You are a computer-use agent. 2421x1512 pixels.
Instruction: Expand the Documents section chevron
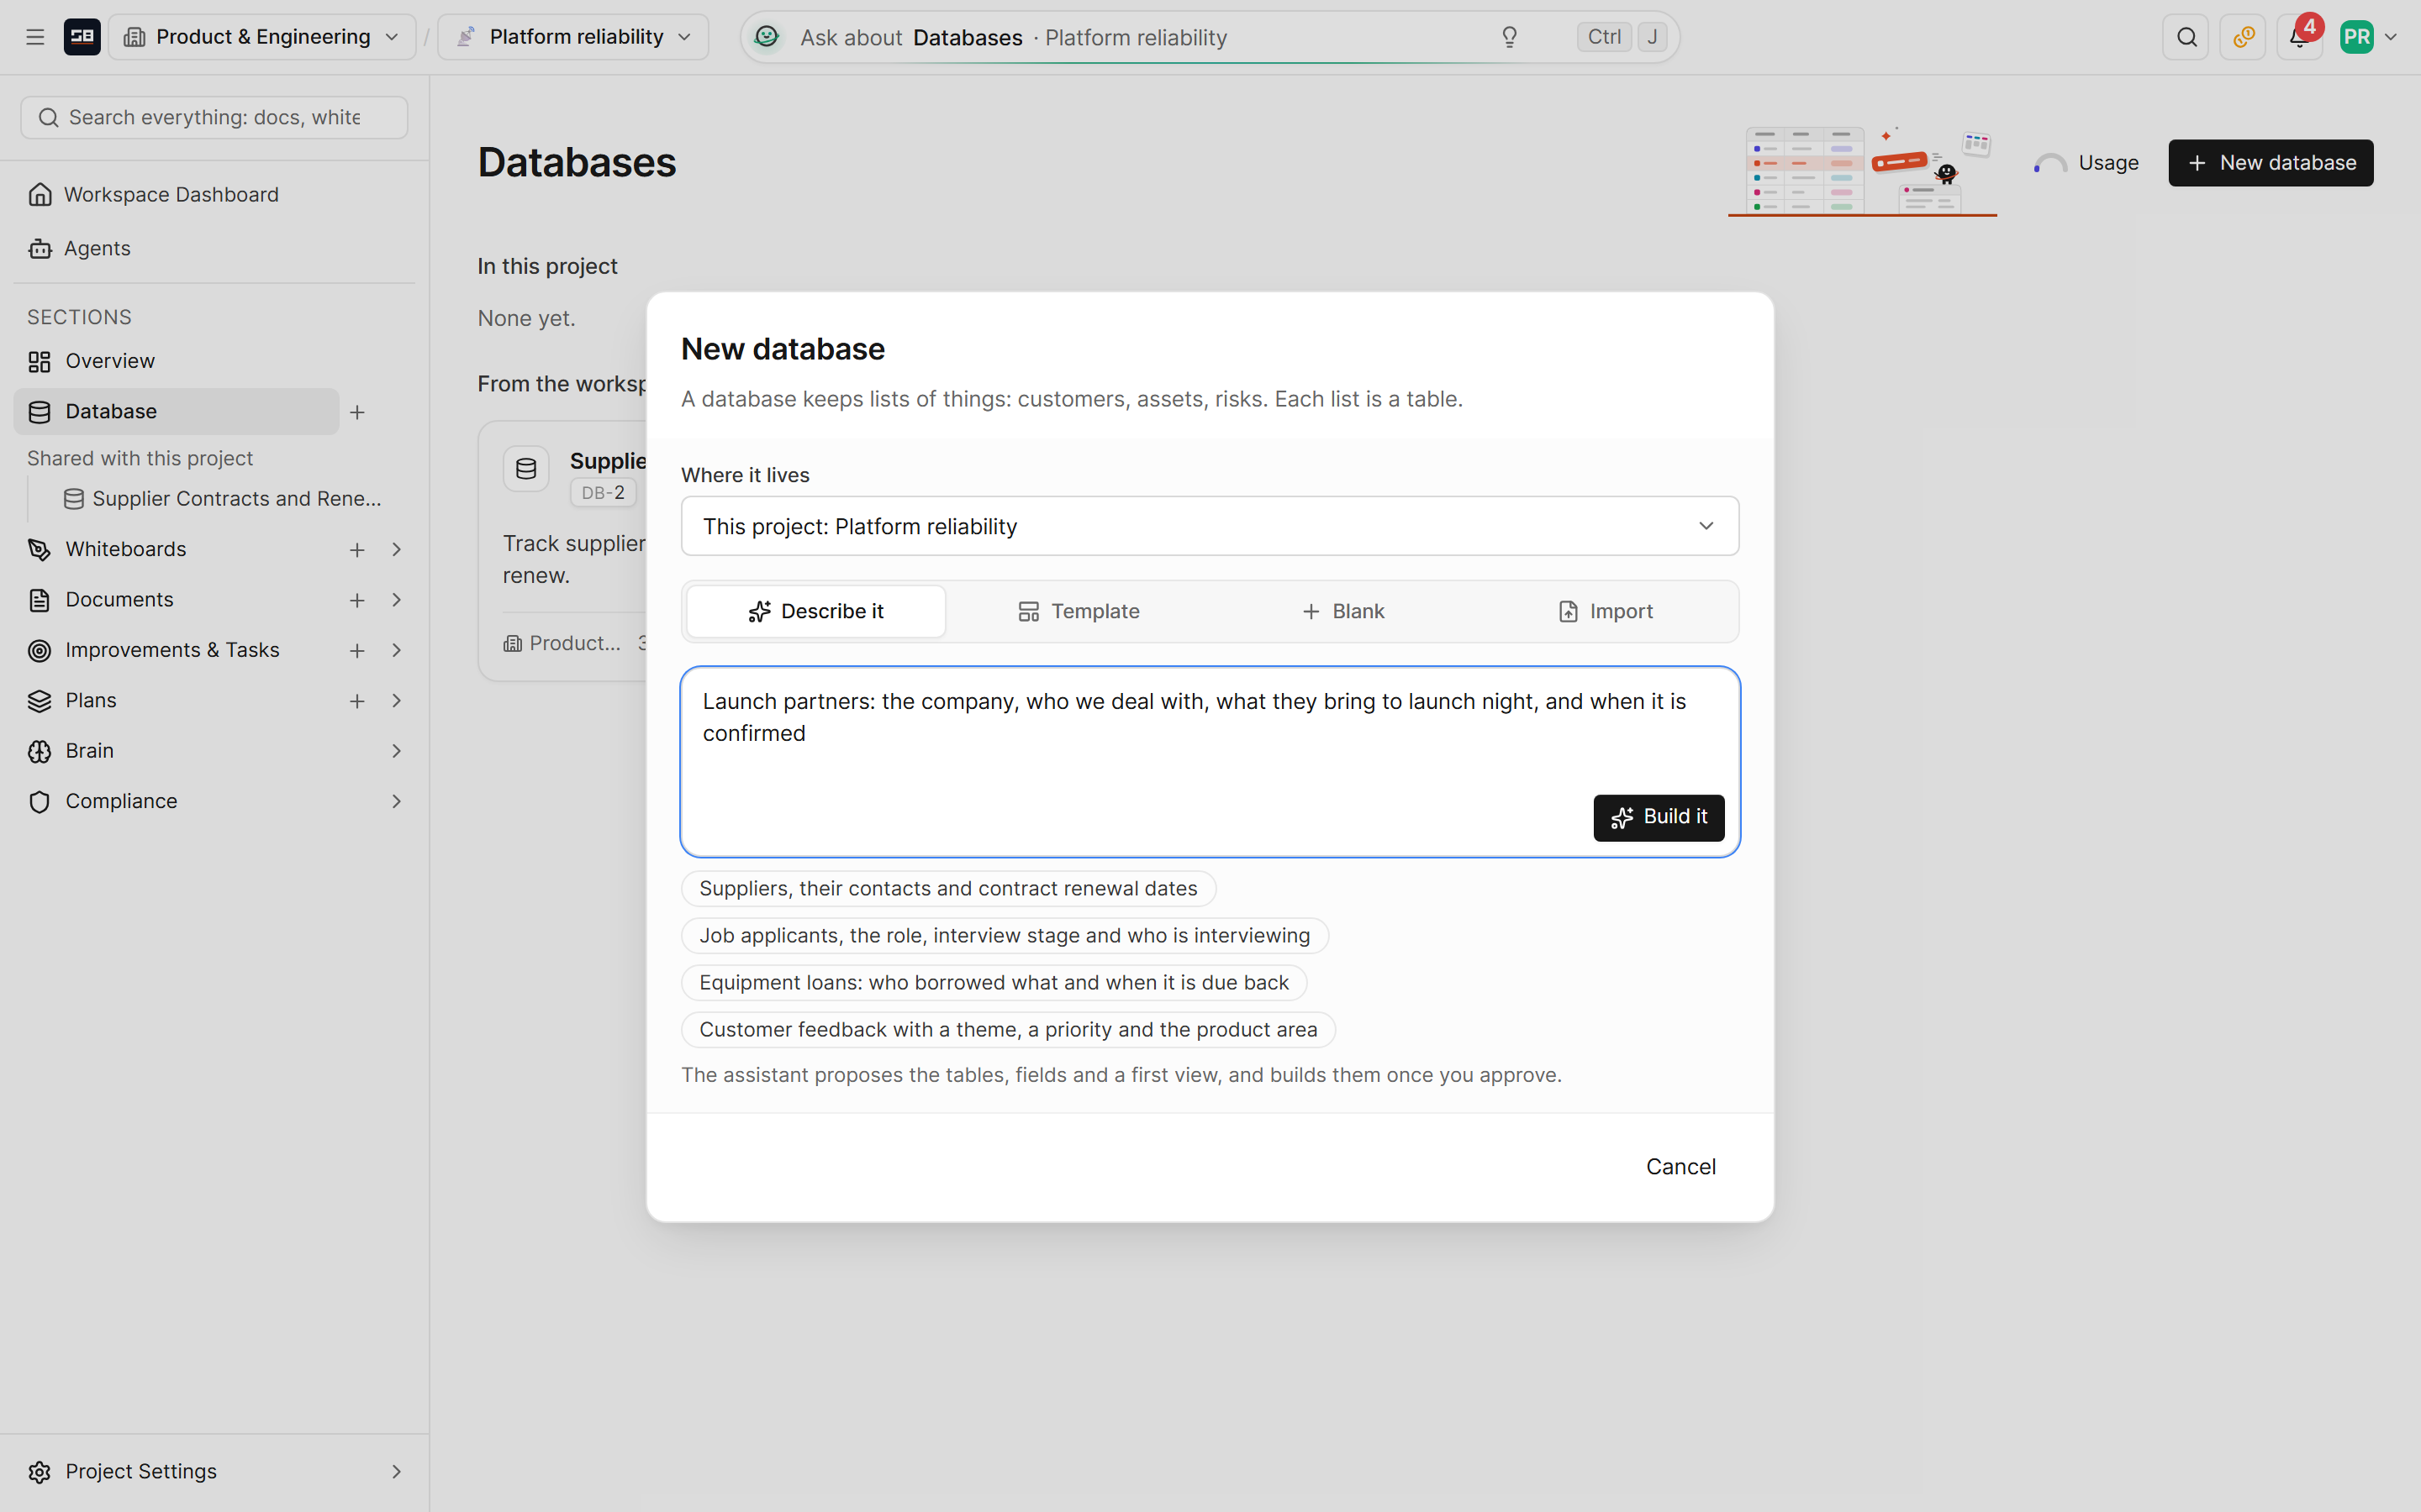[x=396, y=600]
